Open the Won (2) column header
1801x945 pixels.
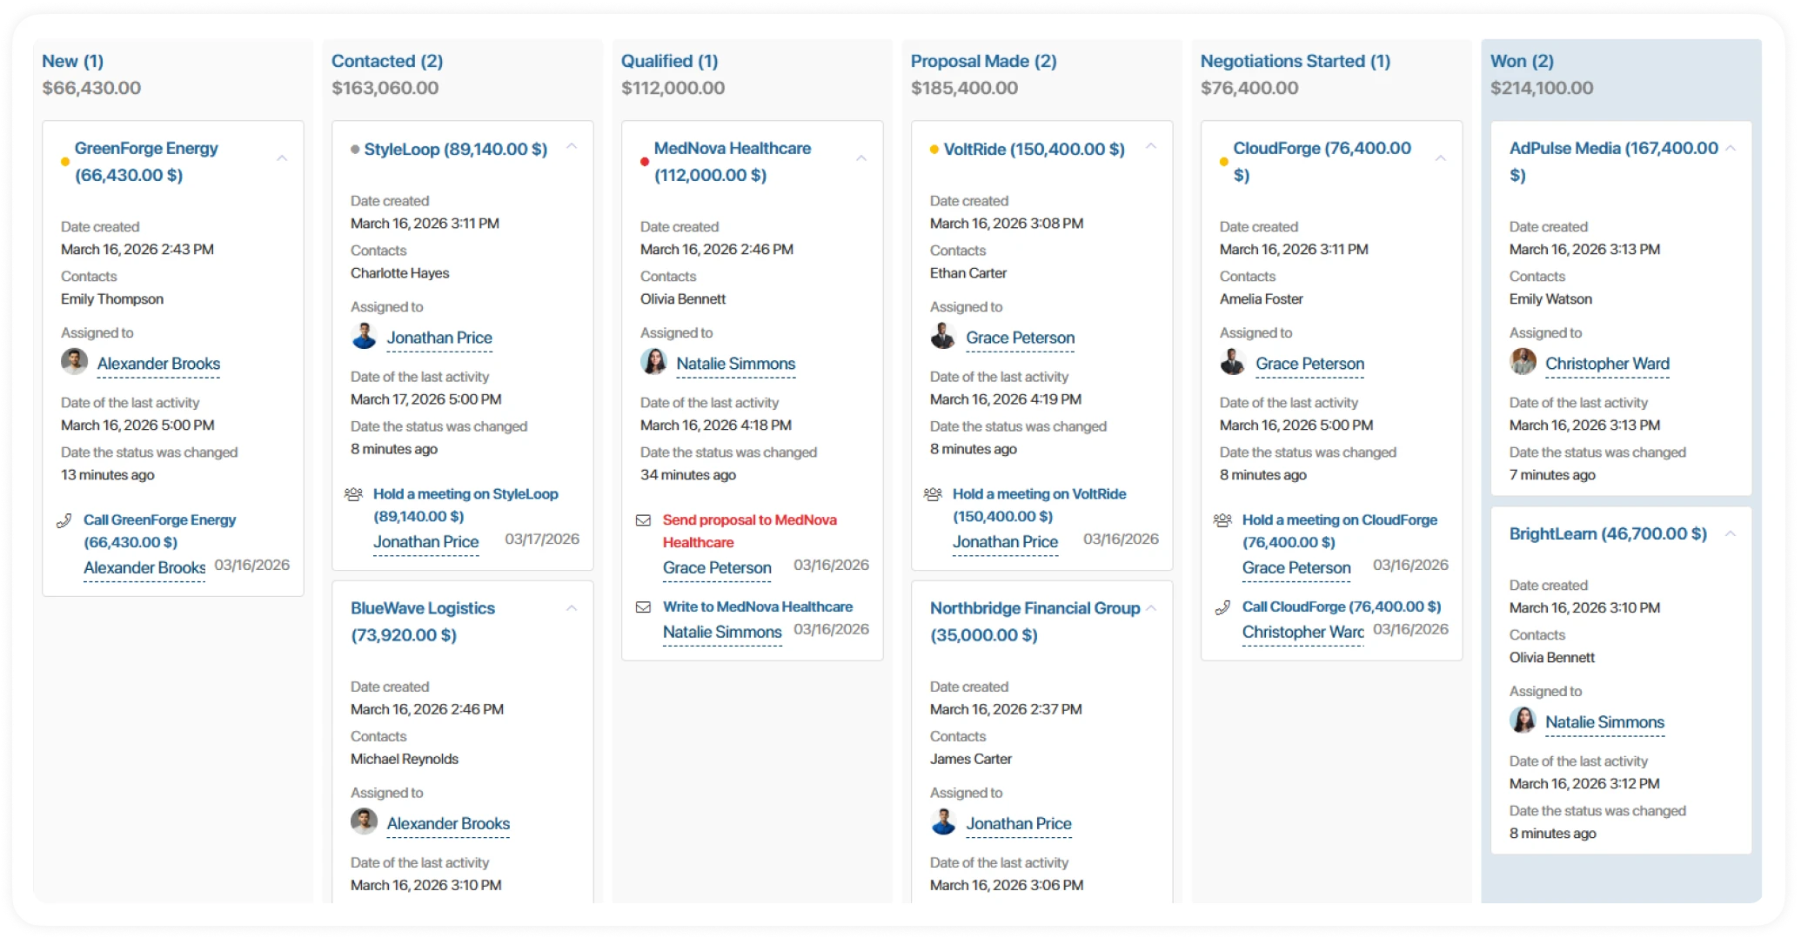(1522, 61)
